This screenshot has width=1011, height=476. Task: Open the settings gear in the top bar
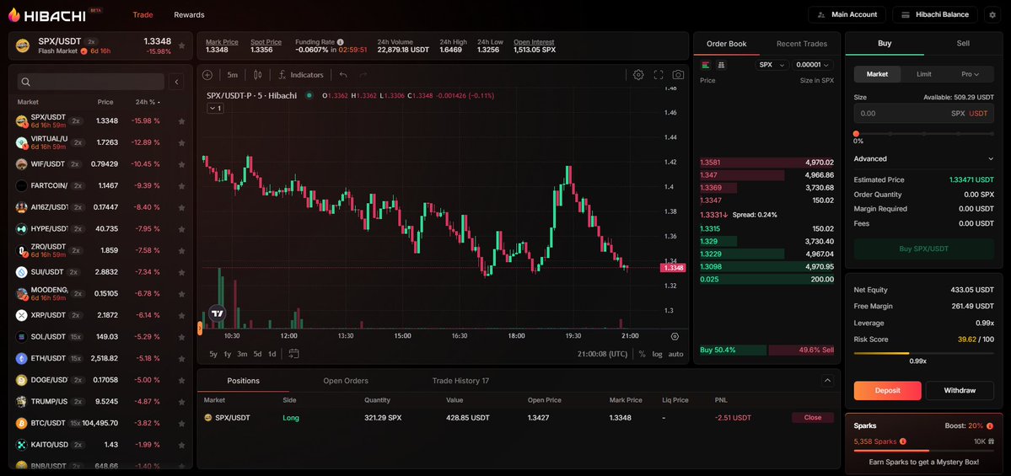tap(992, 15)
